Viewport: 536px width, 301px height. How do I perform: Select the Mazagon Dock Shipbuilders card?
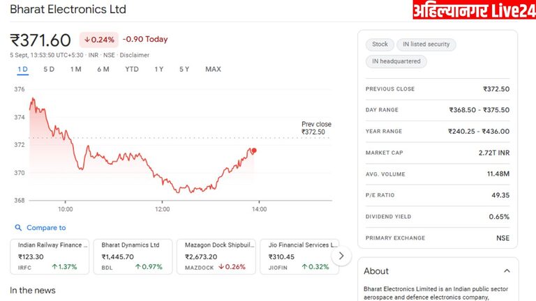216,256
